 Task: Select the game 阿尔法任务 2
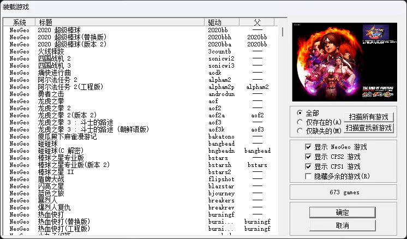[140, 80]
